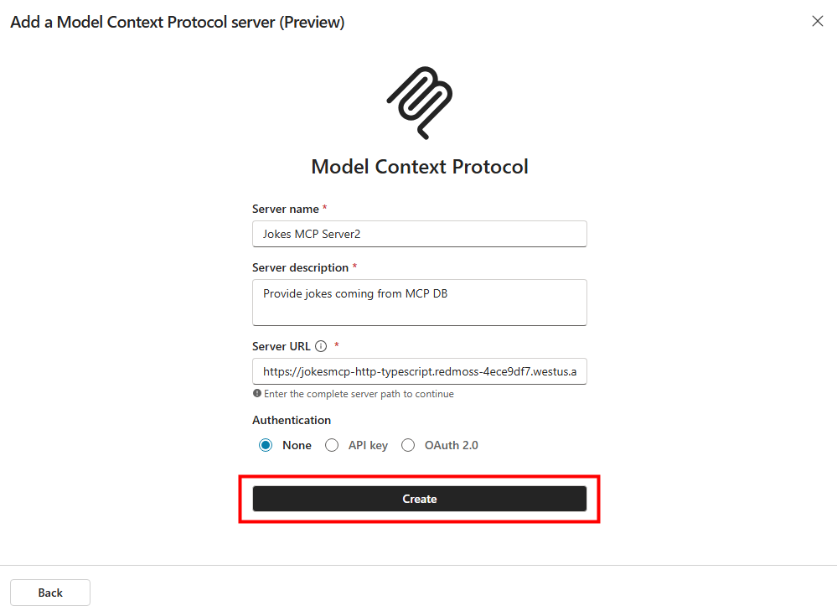Click the dialog title 'Add a Model Context Protocol server'

click(x=177, y=23)
